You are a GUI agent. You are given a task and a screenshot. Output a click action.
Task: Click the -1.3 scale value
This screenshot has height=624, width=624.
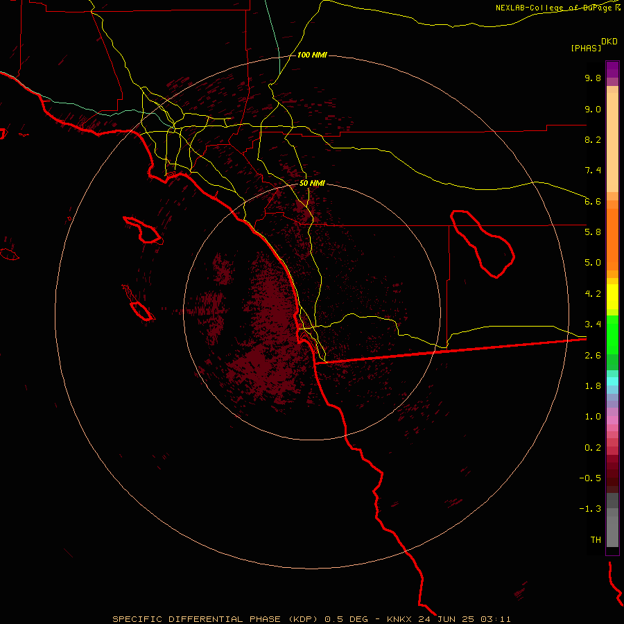pos(590,509)
